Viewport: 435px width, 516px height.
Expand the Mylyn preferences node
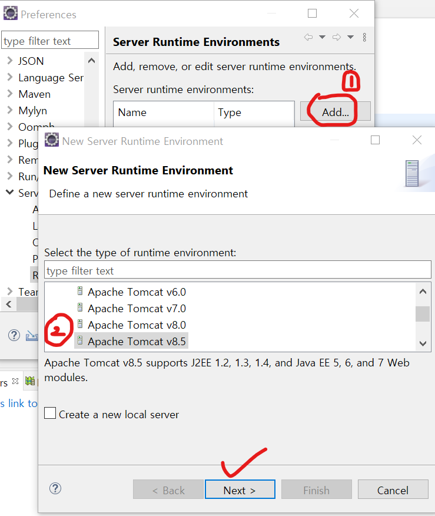tap(10, 110)
